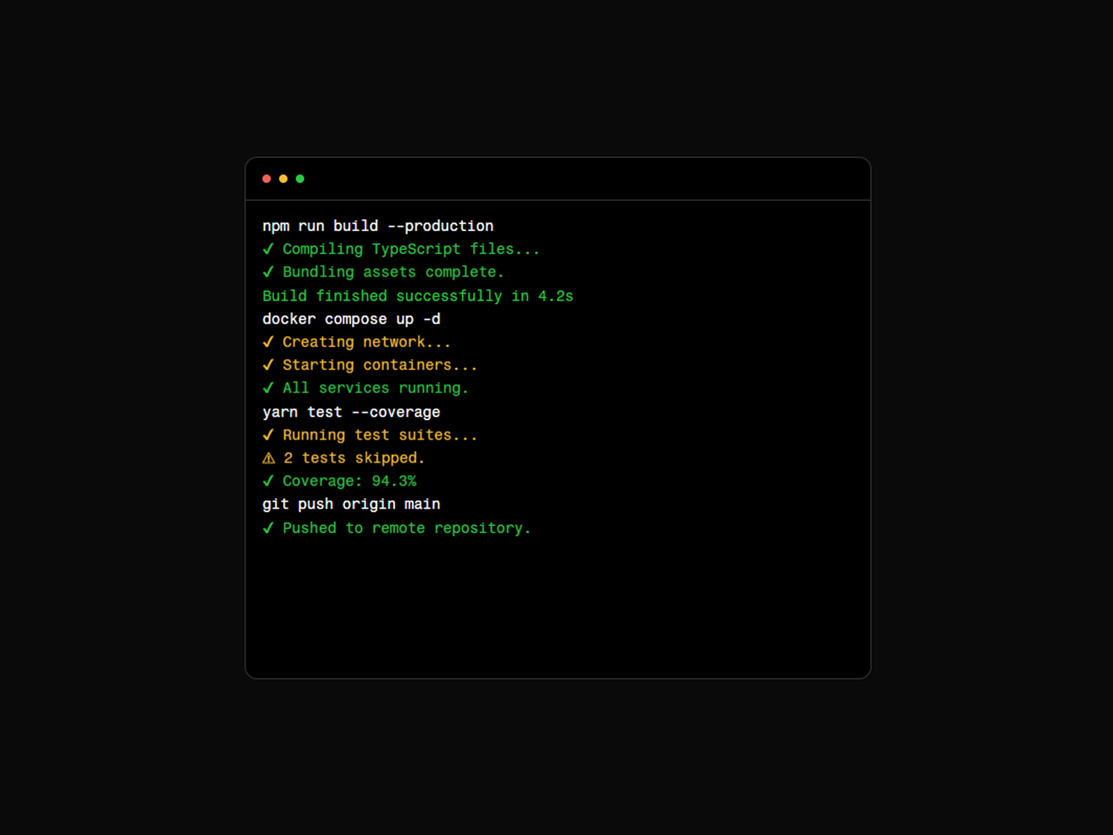Image resolution: width=1113 pixels, height=835 pixels.
Task: Click the checkmark beside Bundling assets complete
Action: coord(269,272)
